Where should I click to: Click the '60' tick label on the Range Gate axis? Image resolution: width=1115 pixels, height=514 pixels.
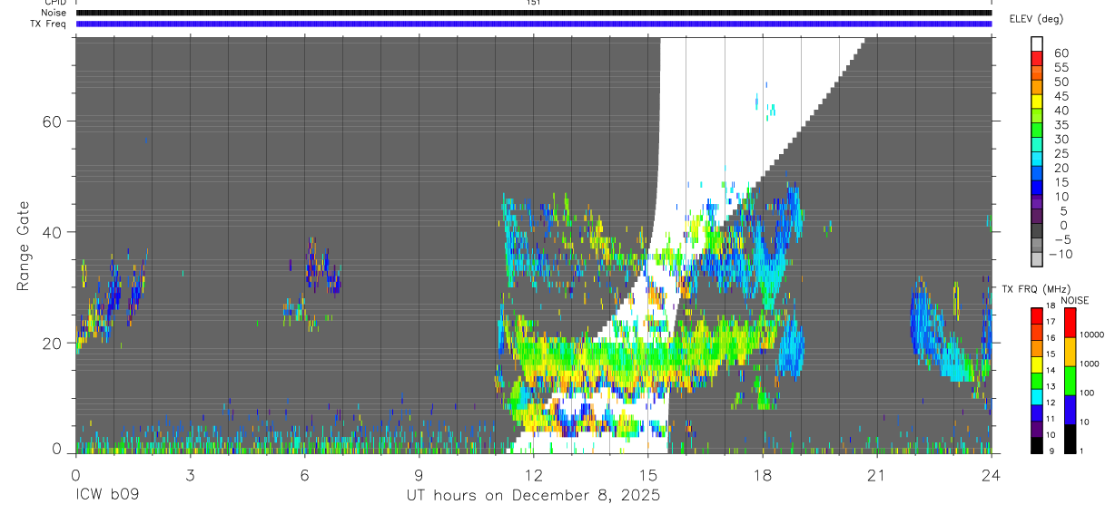click(54, 121)
